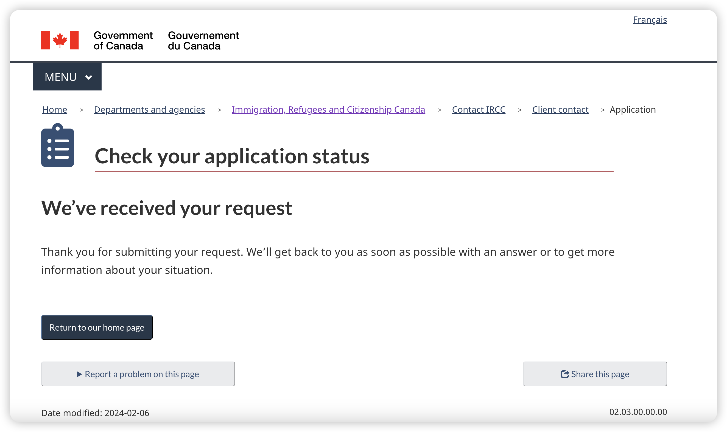
Task: Click the clipboard checklist icon
Action: 58,145
